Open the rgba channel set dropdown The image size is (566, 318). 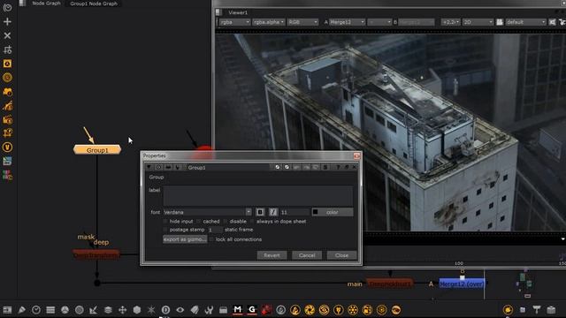pyautogui.click(x=234, y=22)
